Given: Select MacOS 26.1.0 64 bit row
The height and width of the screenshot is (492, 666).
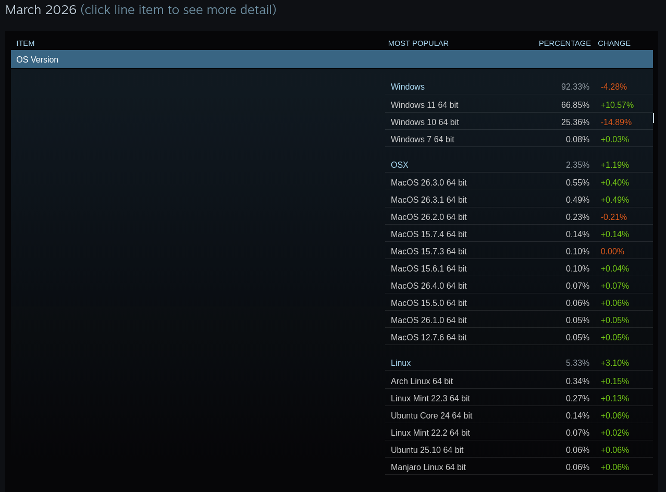Looking at the screenshot, I should tap(519, 320).
